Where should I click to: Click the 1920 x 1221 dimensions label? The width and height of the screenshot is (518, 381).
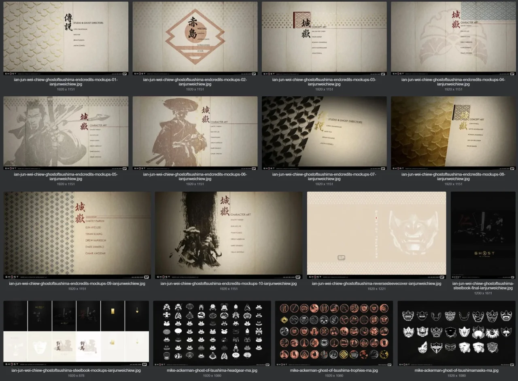pos(376,289)
